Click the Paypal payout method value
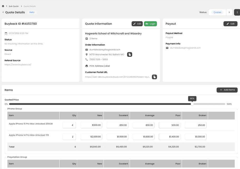The height and width of the screenshot is (169, 240). click(x=169, y=37)
